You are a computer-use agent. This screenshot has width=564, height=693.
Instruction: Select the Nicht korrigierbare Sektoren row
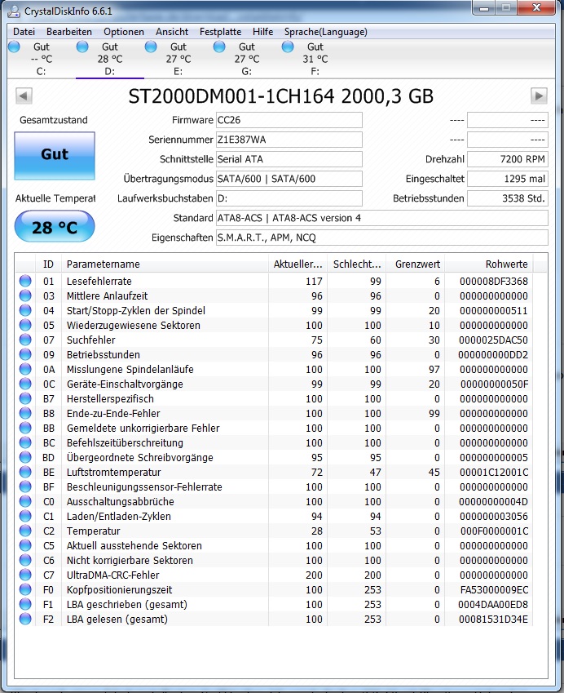click(x=275, y=561)
